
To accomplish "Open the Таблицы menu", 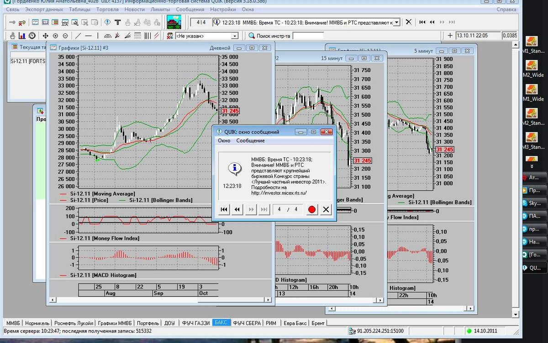I will tap(79, 9).
